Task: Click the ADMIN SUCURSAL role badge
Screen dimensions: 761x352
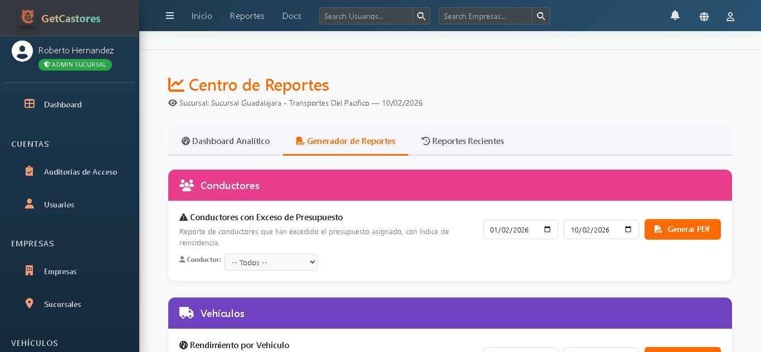Action: [x=75, y=65]
